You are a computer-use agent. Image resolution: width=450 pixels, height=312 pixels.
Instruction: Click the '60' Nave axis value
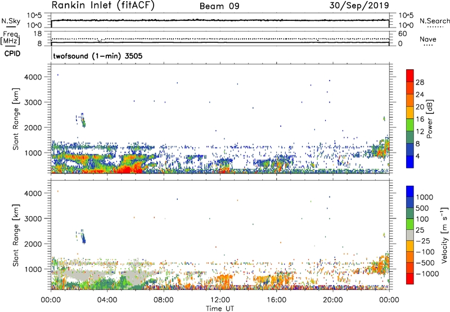[x=402, y=34]
